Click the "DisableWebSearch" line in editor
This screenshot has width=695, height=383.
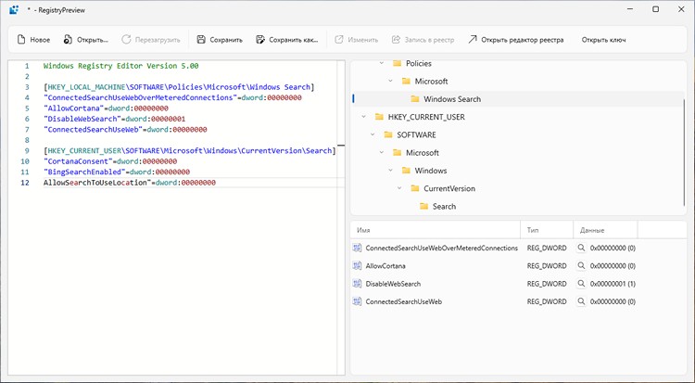tap(114, 119)
